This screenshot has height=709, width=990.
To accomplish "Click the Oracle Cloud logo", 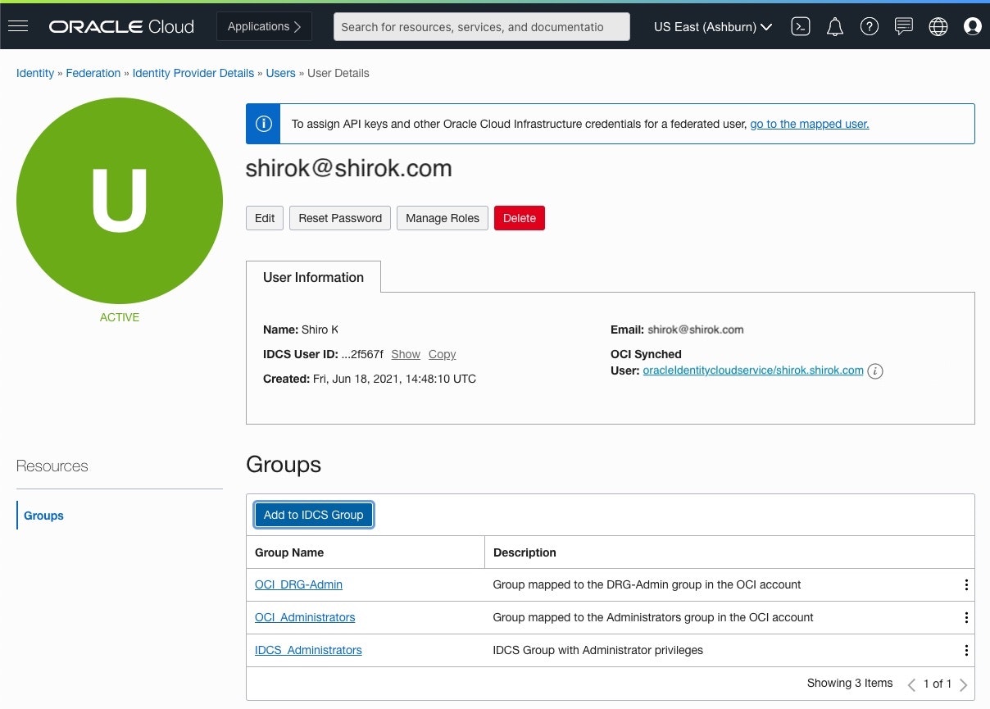I will pos(121,27).
